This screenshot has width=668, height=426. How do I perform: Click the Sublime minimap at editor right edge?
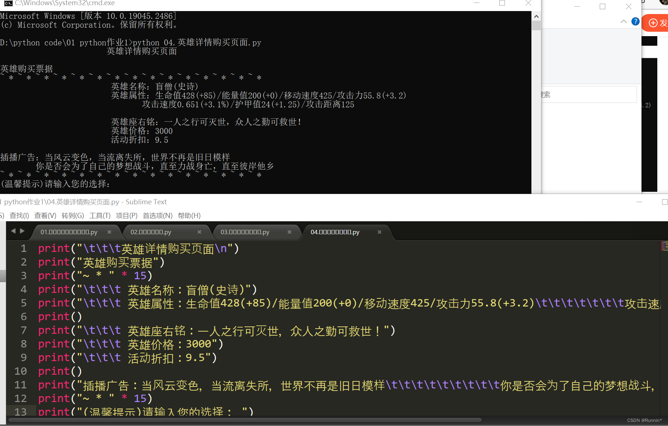click(x=664, y=246)
